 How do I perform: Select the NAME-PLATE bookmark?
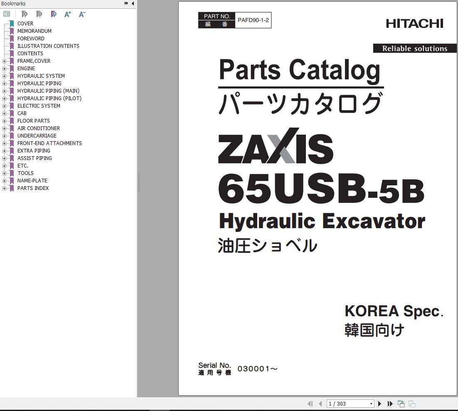(32, 181)
